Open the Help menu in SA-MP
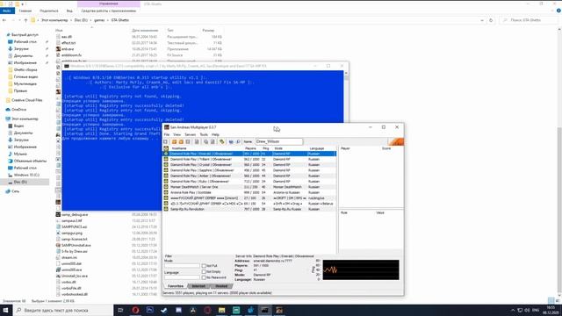Viewport: 562px width, 316px height. 215,134
